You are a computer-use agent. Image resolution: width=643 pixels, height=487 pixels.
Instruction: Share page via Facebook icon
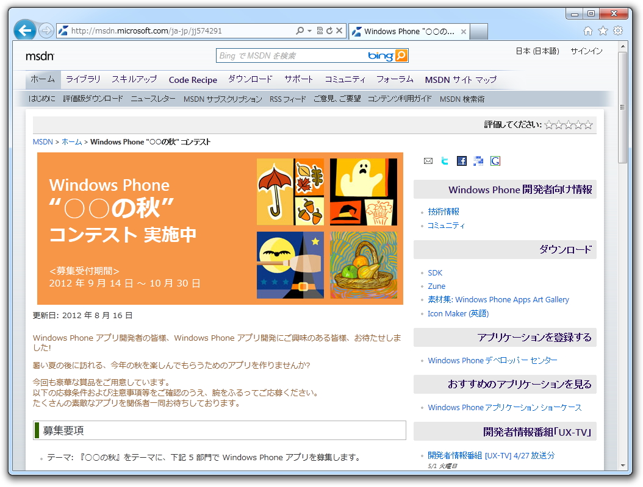click(462, 161)
